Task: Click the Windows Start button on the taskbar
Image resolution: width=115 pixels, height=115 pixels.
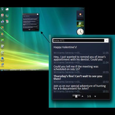Action: click(1, 70)
